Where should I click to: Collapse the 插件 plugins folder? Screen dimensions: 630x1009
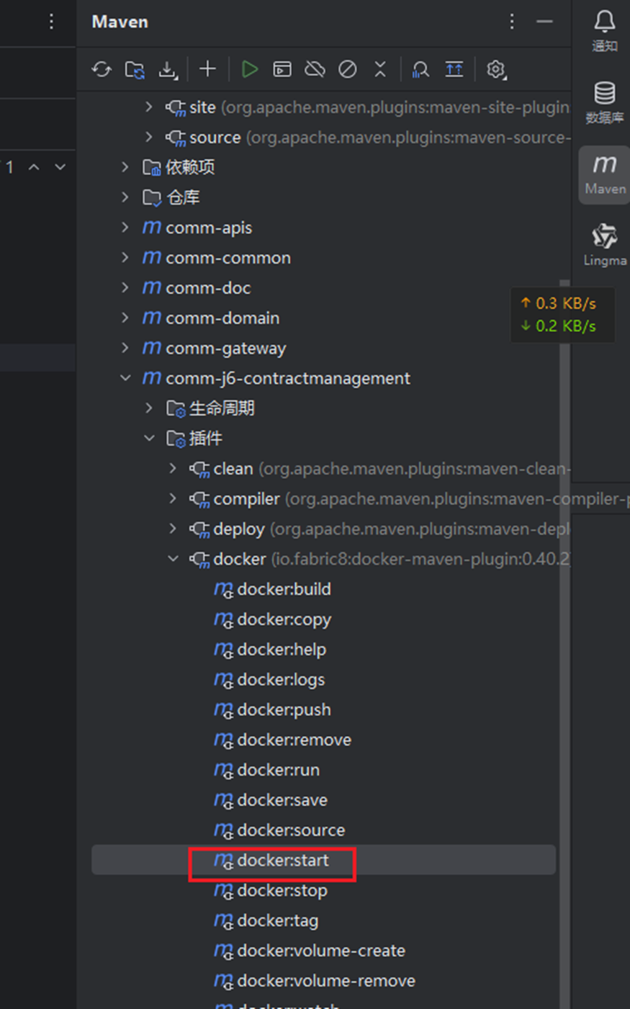(x=149, y=438)
